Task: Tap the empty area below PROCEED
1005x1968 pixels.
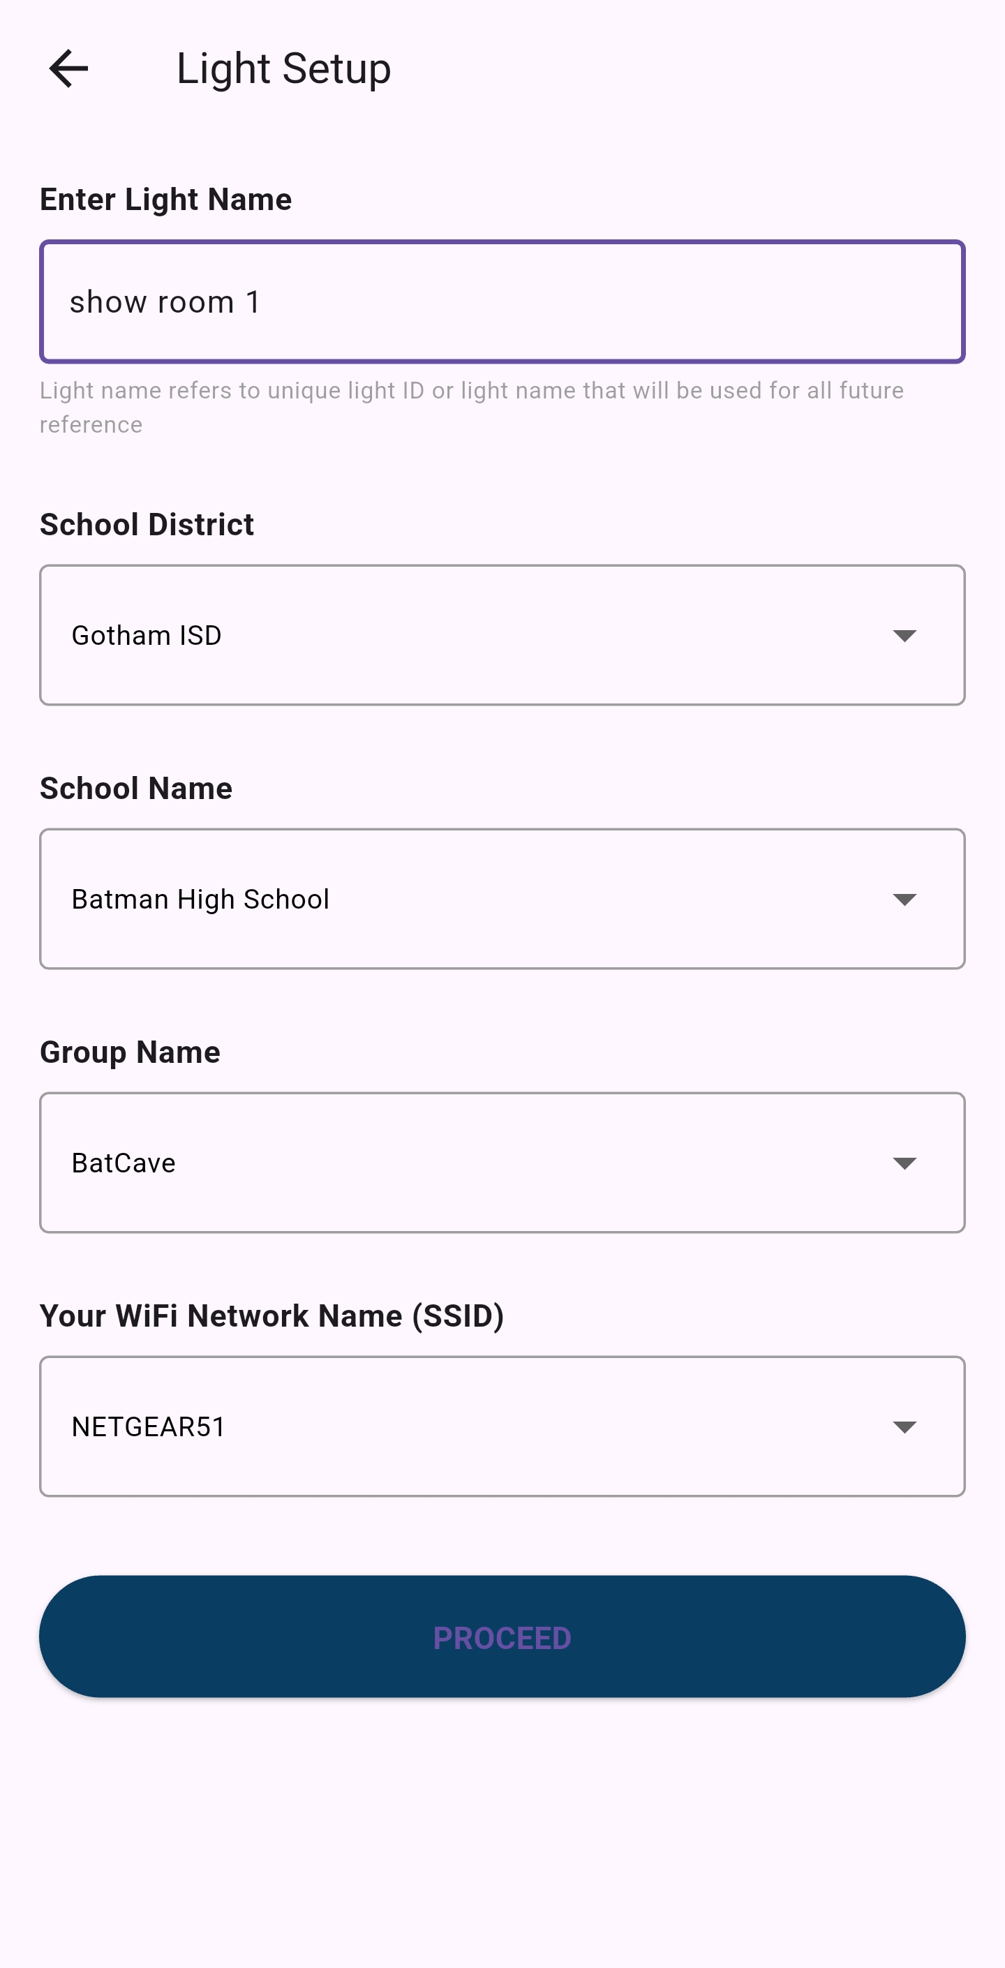Action: coord(502,1833)
